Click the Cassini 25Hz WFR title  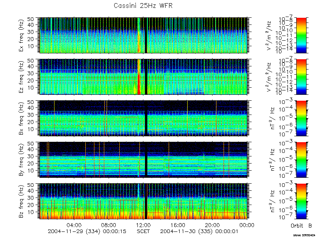pyautogui.click(x=143, y=6)
